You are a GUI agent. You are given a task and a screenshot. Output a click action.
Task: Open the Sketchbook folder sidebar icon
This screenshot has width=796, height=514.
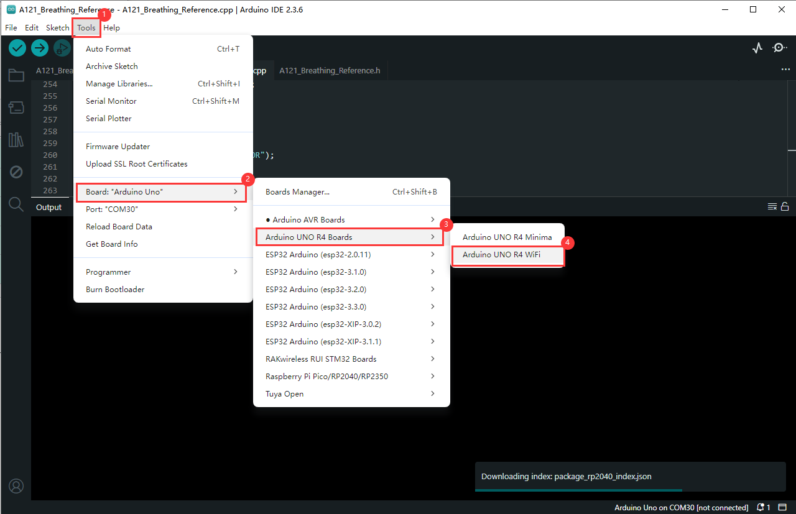[16, 76]
